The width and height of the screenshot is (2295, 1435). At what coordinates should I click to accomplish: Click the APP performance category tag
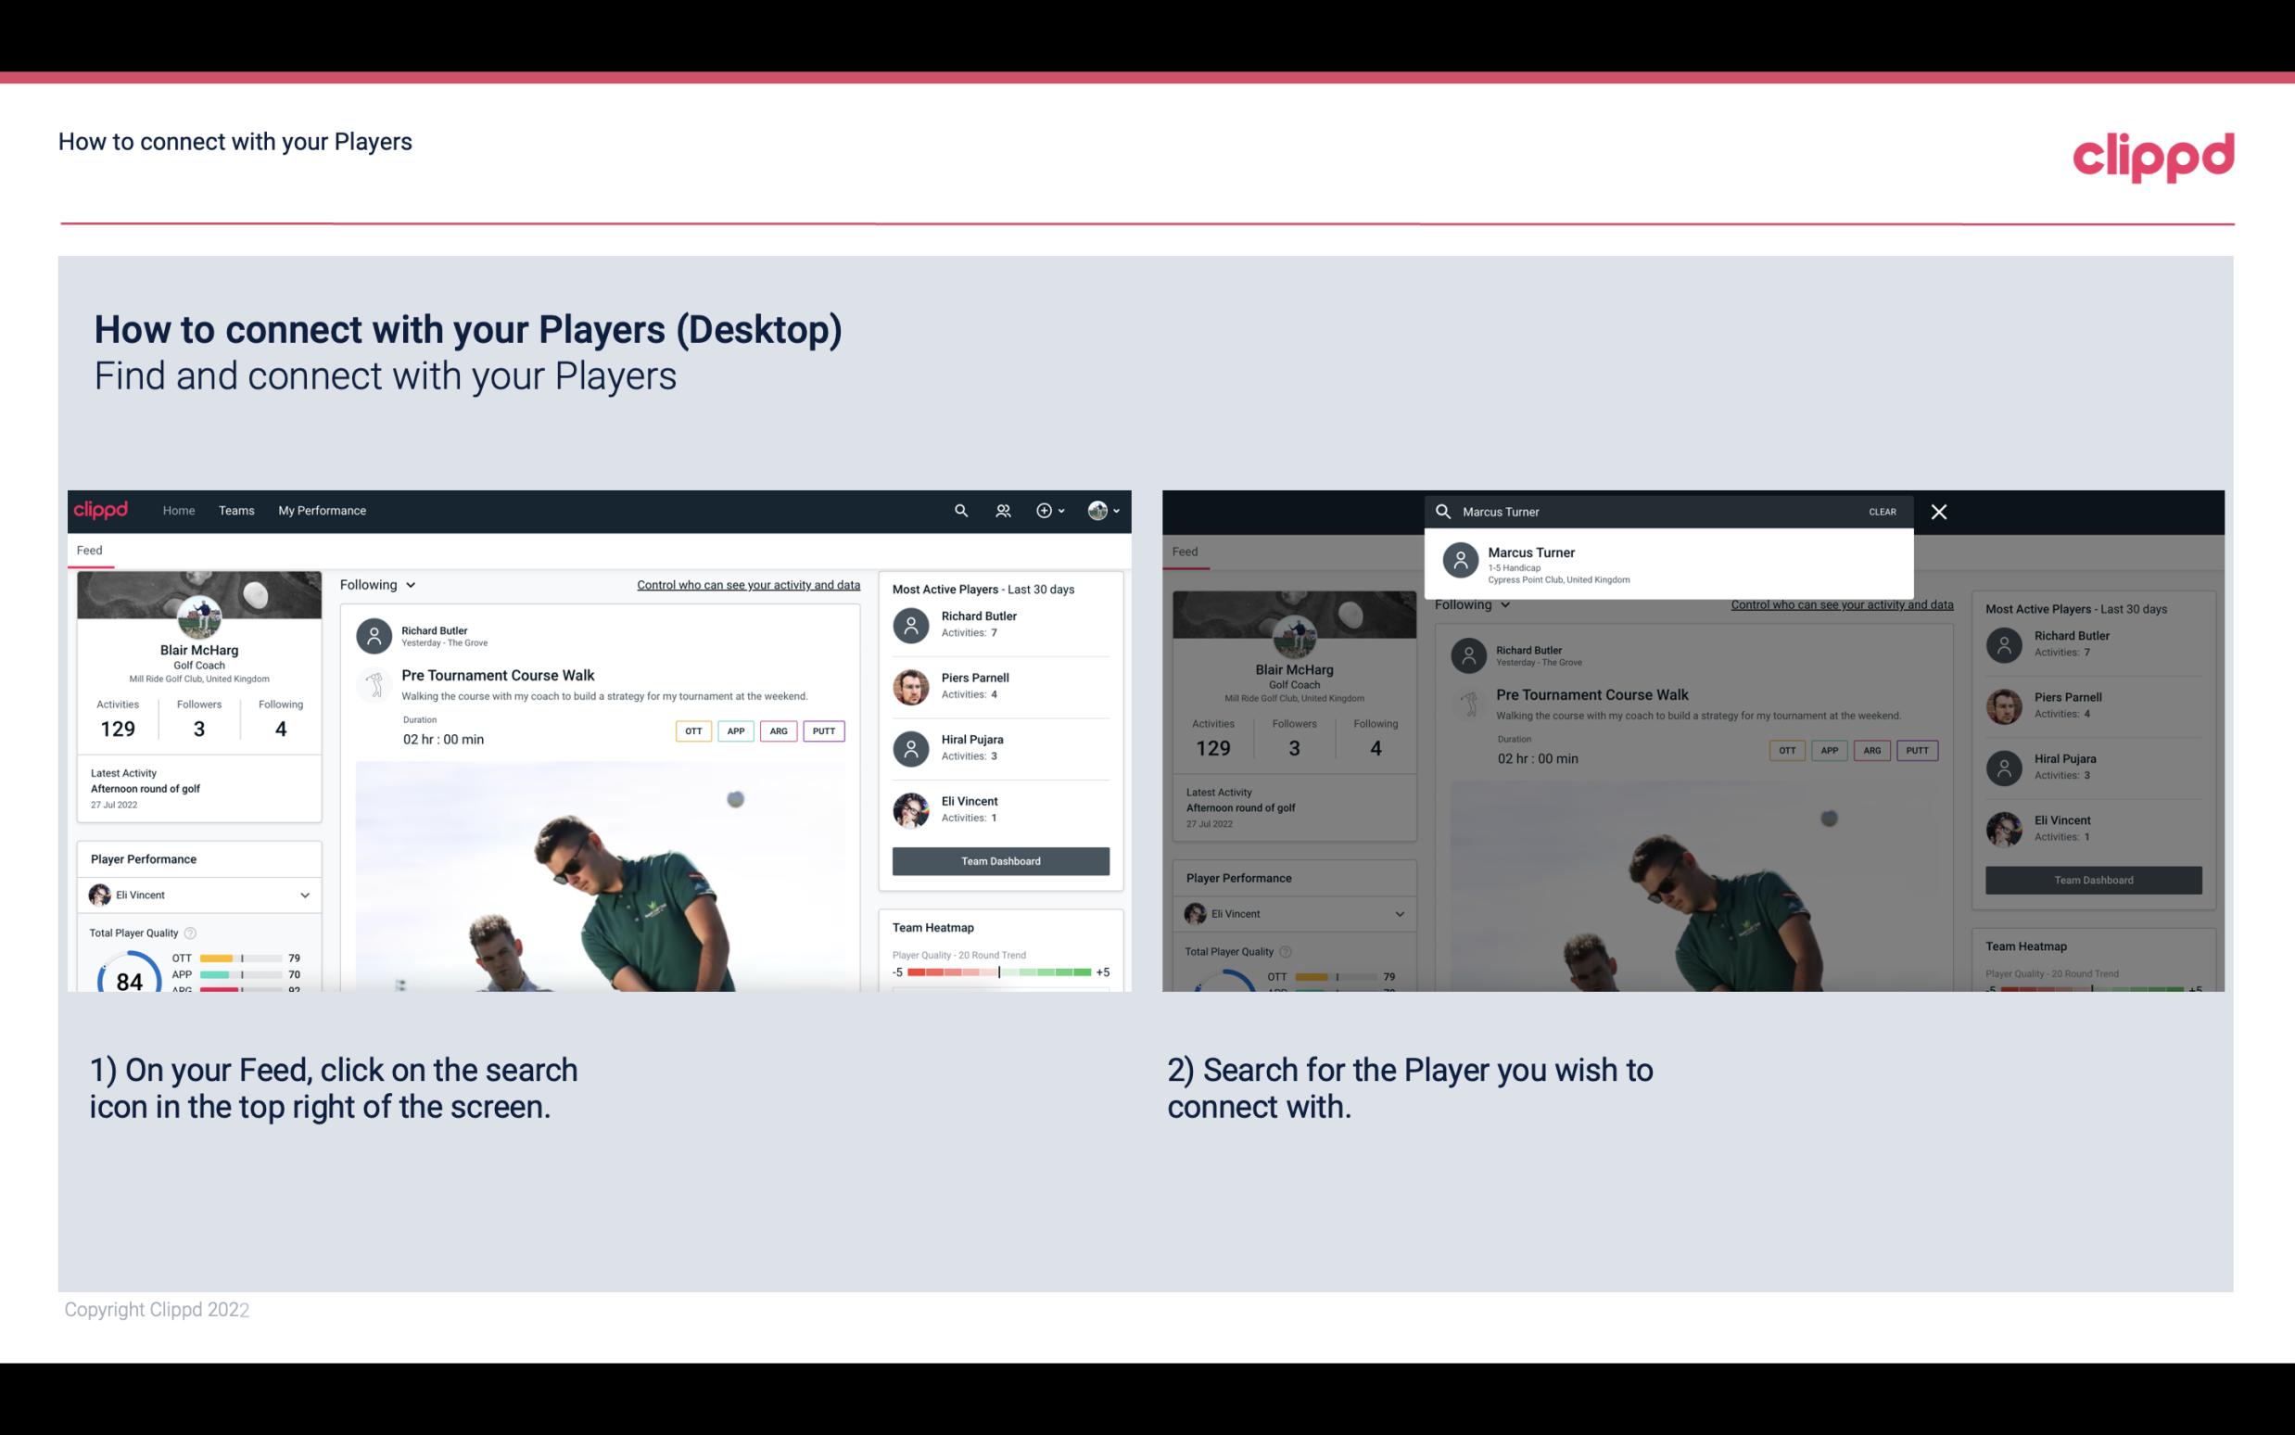[x=732, y=730]
